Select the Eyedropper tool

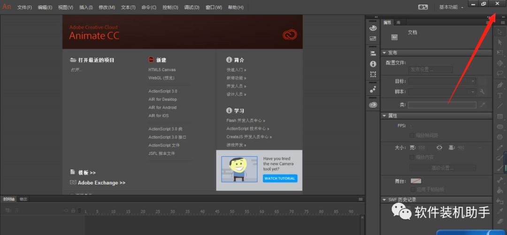coord(500,211)
